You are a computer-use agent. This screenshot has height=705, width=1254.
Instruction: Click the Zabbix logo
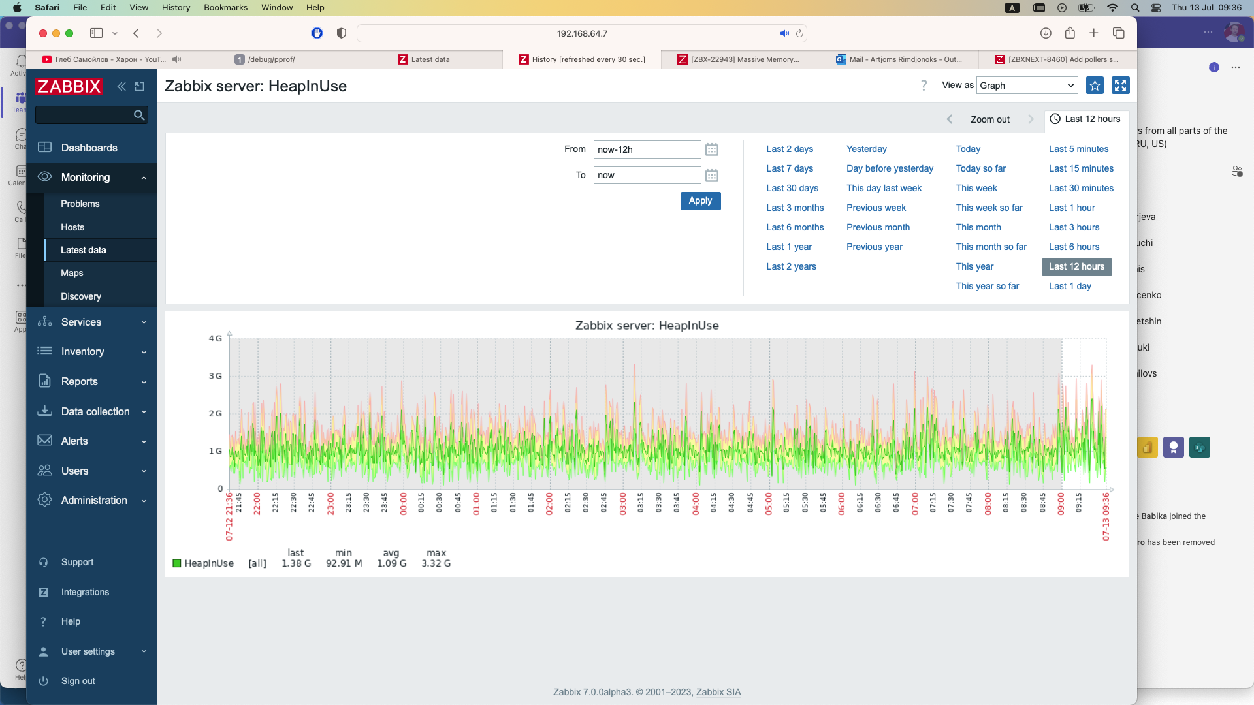click(69, 86)
